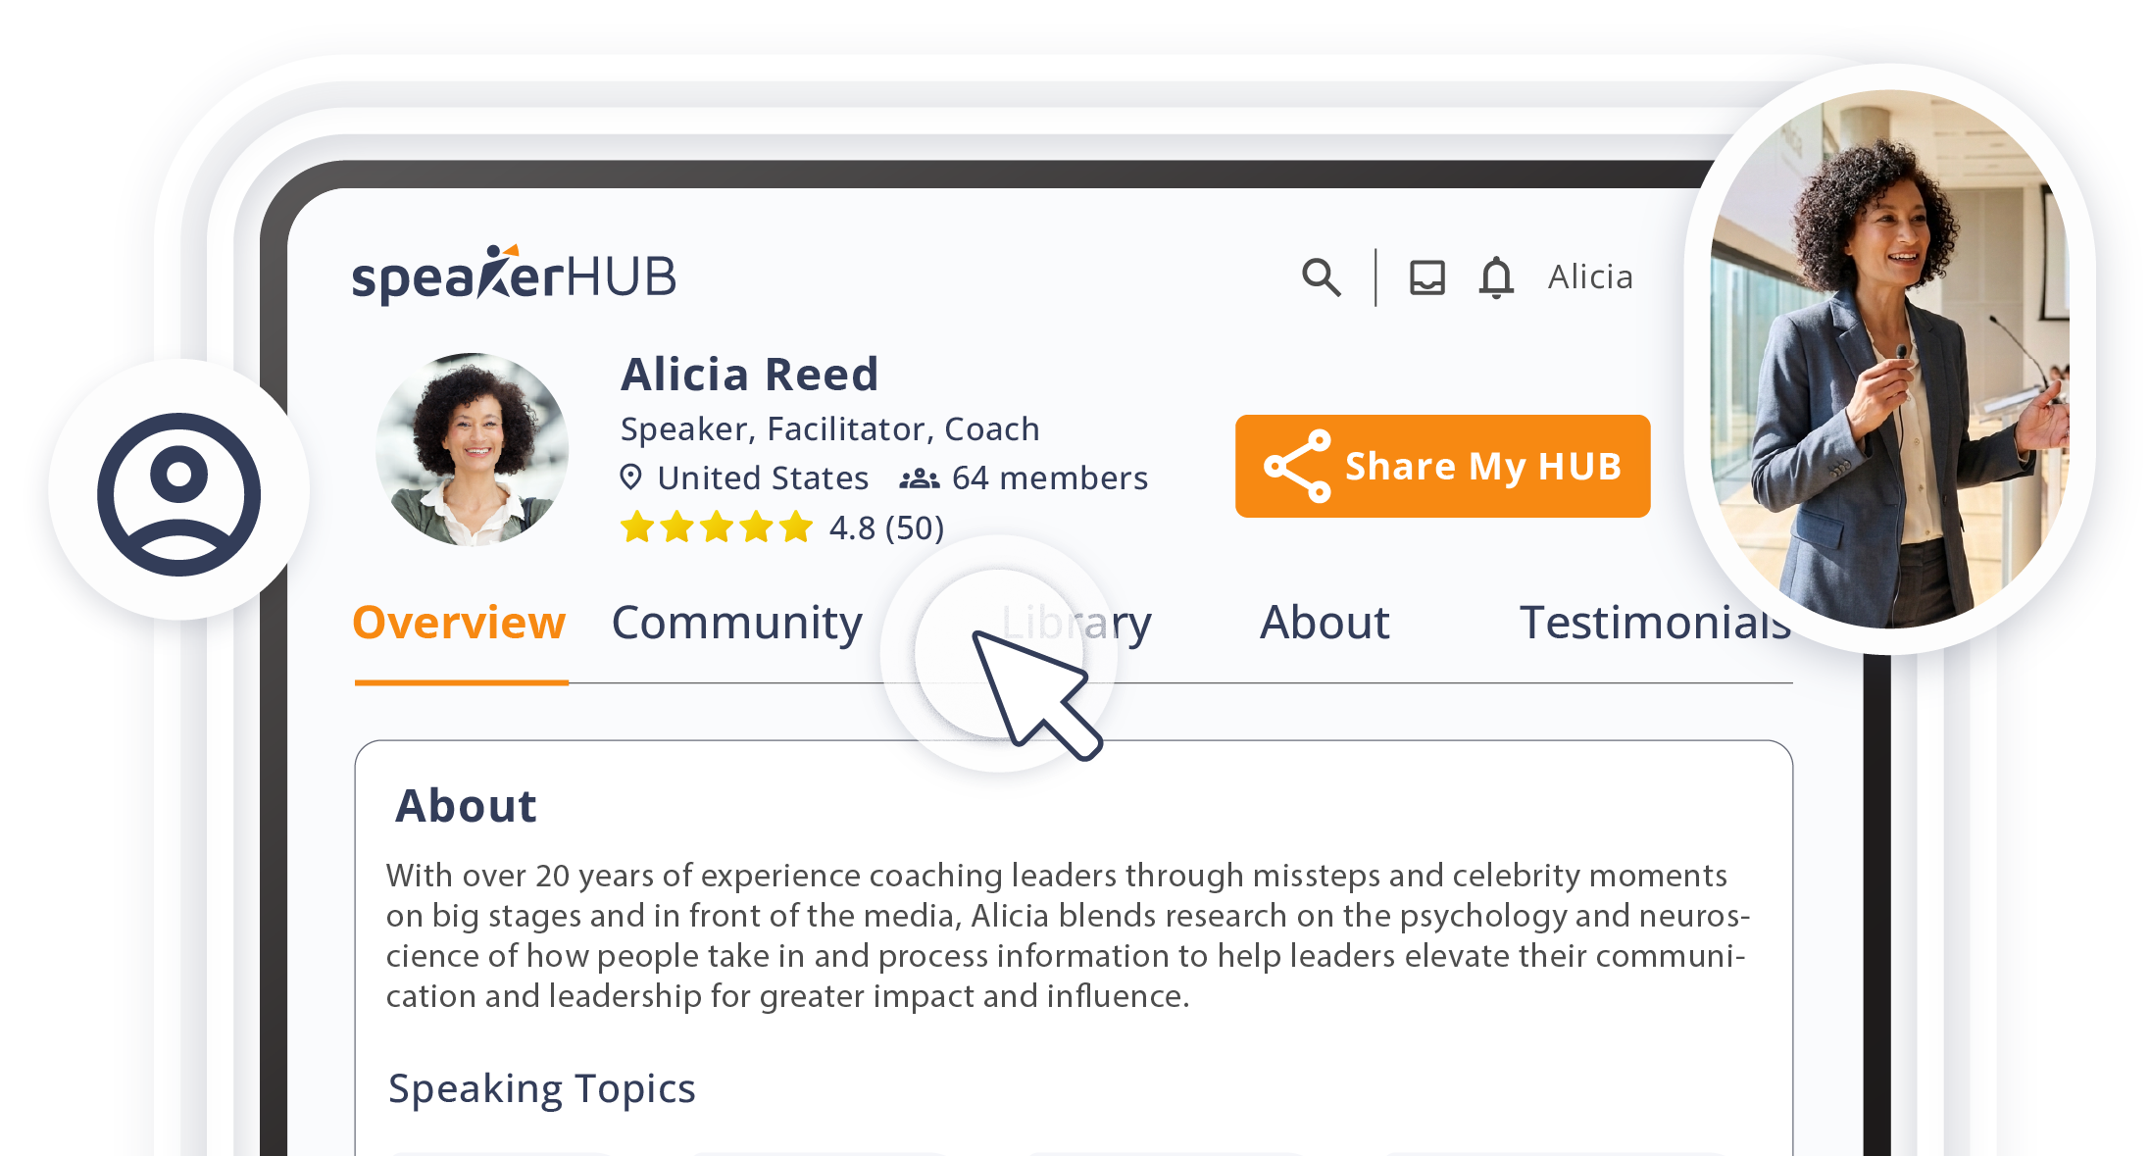Click the speakerHUB logo
The width and height of the screenshot is (2150, 1156).
point(514,275)
